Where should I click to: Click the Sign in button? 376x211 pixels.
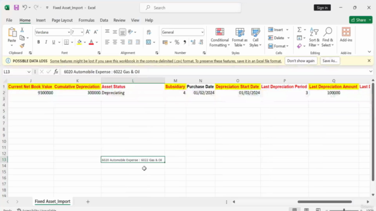pyautogui.click(x=322, y=8)
